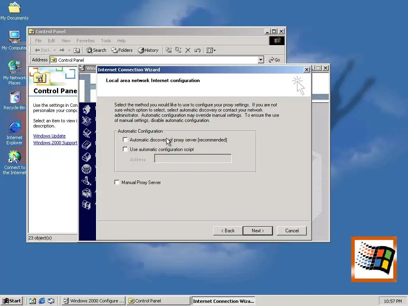Click the open book icon in the Configure Server sidebar
Image resolution: width=408 pixels, height=306 pixels.
[86, 133]
